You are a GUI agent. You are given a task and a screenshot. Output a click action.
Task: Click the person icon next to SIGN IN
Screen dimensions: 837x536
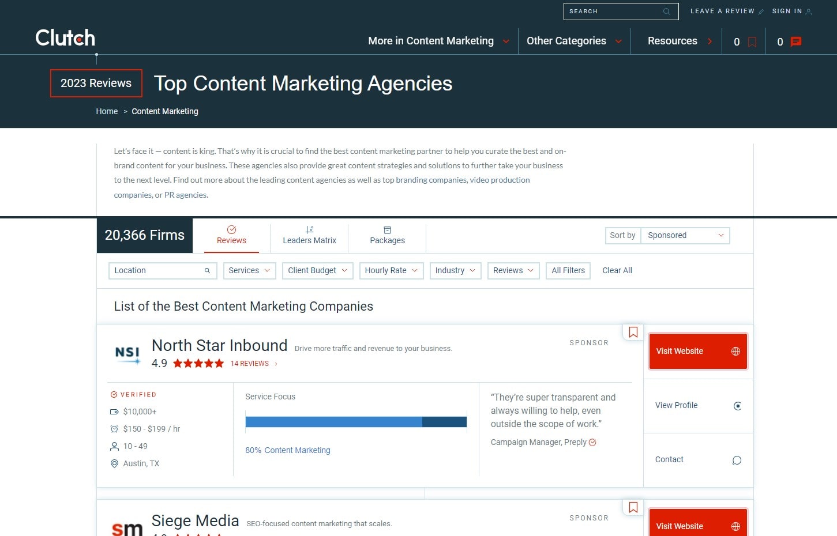click(807, 12)
